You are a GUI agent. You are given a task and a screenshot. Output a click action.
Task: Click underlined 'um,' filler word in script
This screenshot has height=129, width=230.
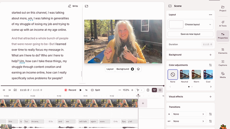click(30, 18)
